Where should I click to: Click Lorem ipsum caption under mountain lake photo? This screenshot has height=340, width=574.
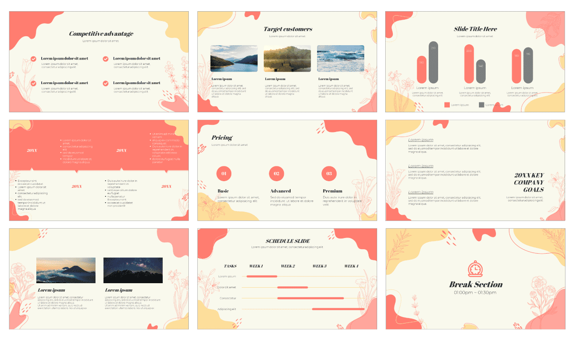pos(222,79)
